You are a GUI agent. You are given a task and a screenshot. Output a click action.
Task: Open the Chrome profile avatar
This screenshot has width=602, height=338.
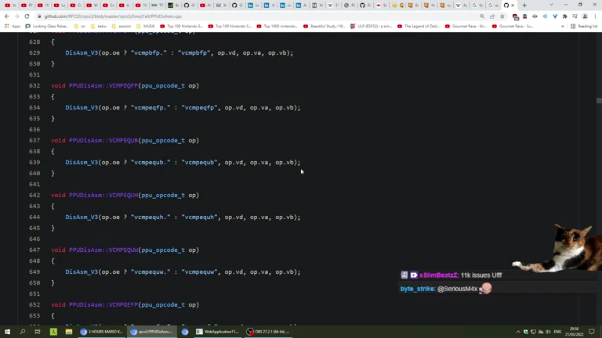point(585,16)
